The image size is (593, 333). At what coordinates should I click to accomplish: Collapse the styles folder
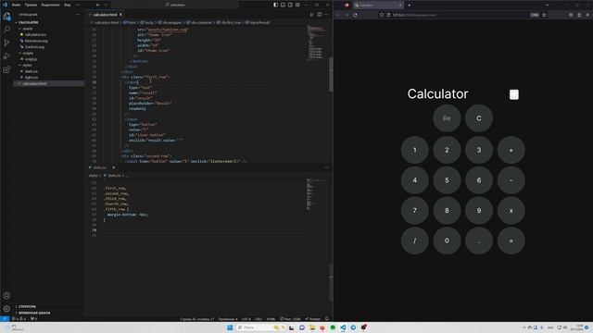tap(27, 65)
